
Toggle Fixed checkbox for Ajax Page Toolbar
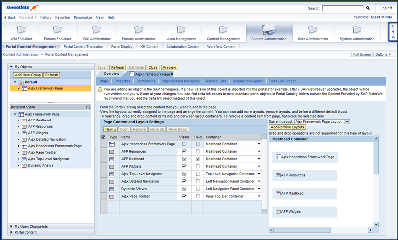tap(198, 196)
